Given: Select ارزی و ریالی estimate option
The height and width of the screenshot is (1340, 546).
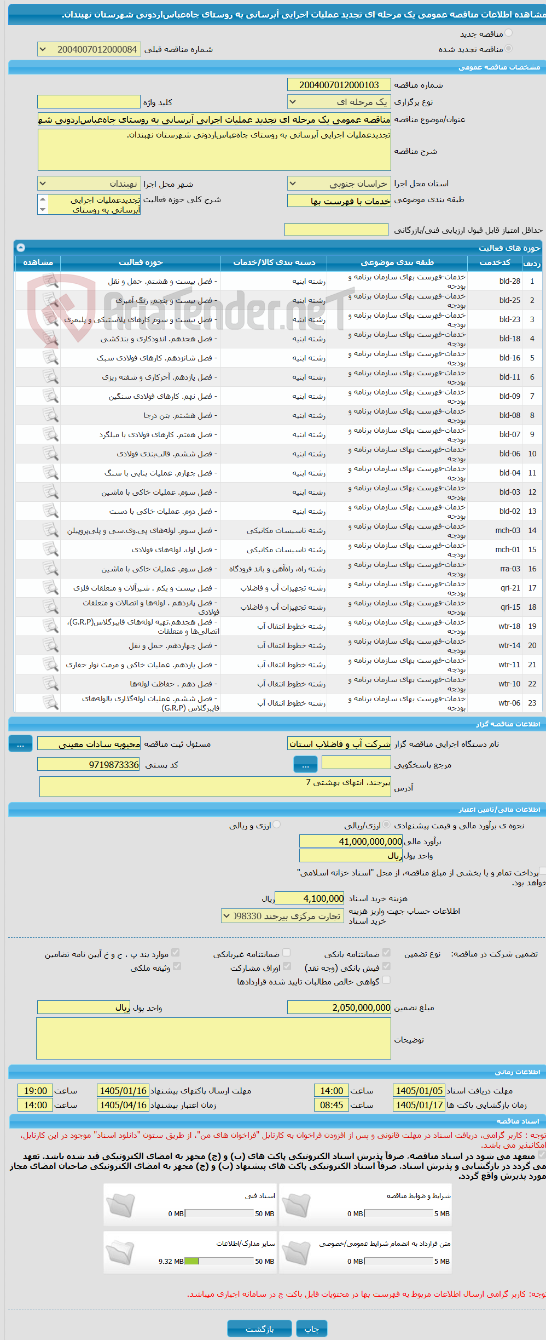Looking at the screenshot, I should coord(277,824).
